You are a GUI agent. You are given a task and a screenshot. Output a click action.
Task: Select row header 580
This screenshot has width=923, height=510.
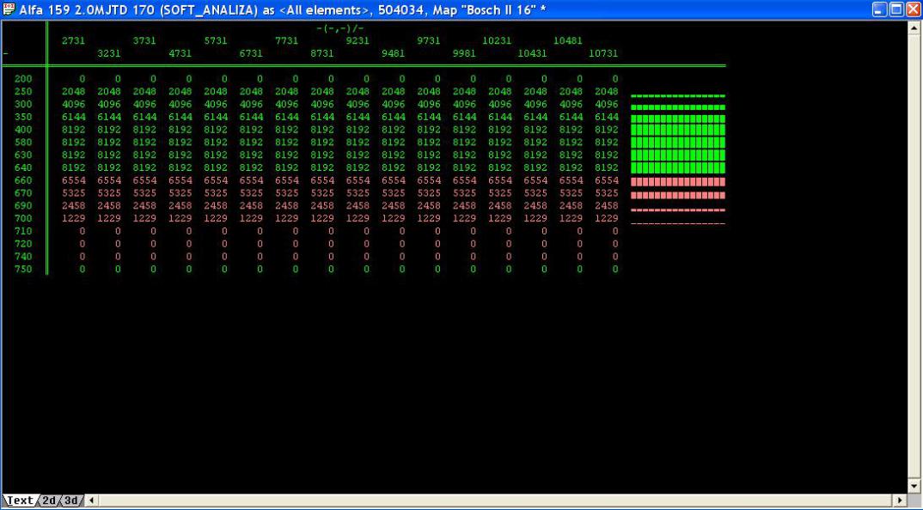click(x=23, y=143)
